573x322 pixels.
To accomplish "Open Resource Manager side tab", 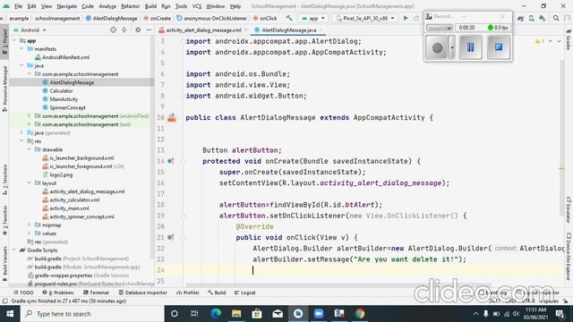I will click(x=4, y=89).
